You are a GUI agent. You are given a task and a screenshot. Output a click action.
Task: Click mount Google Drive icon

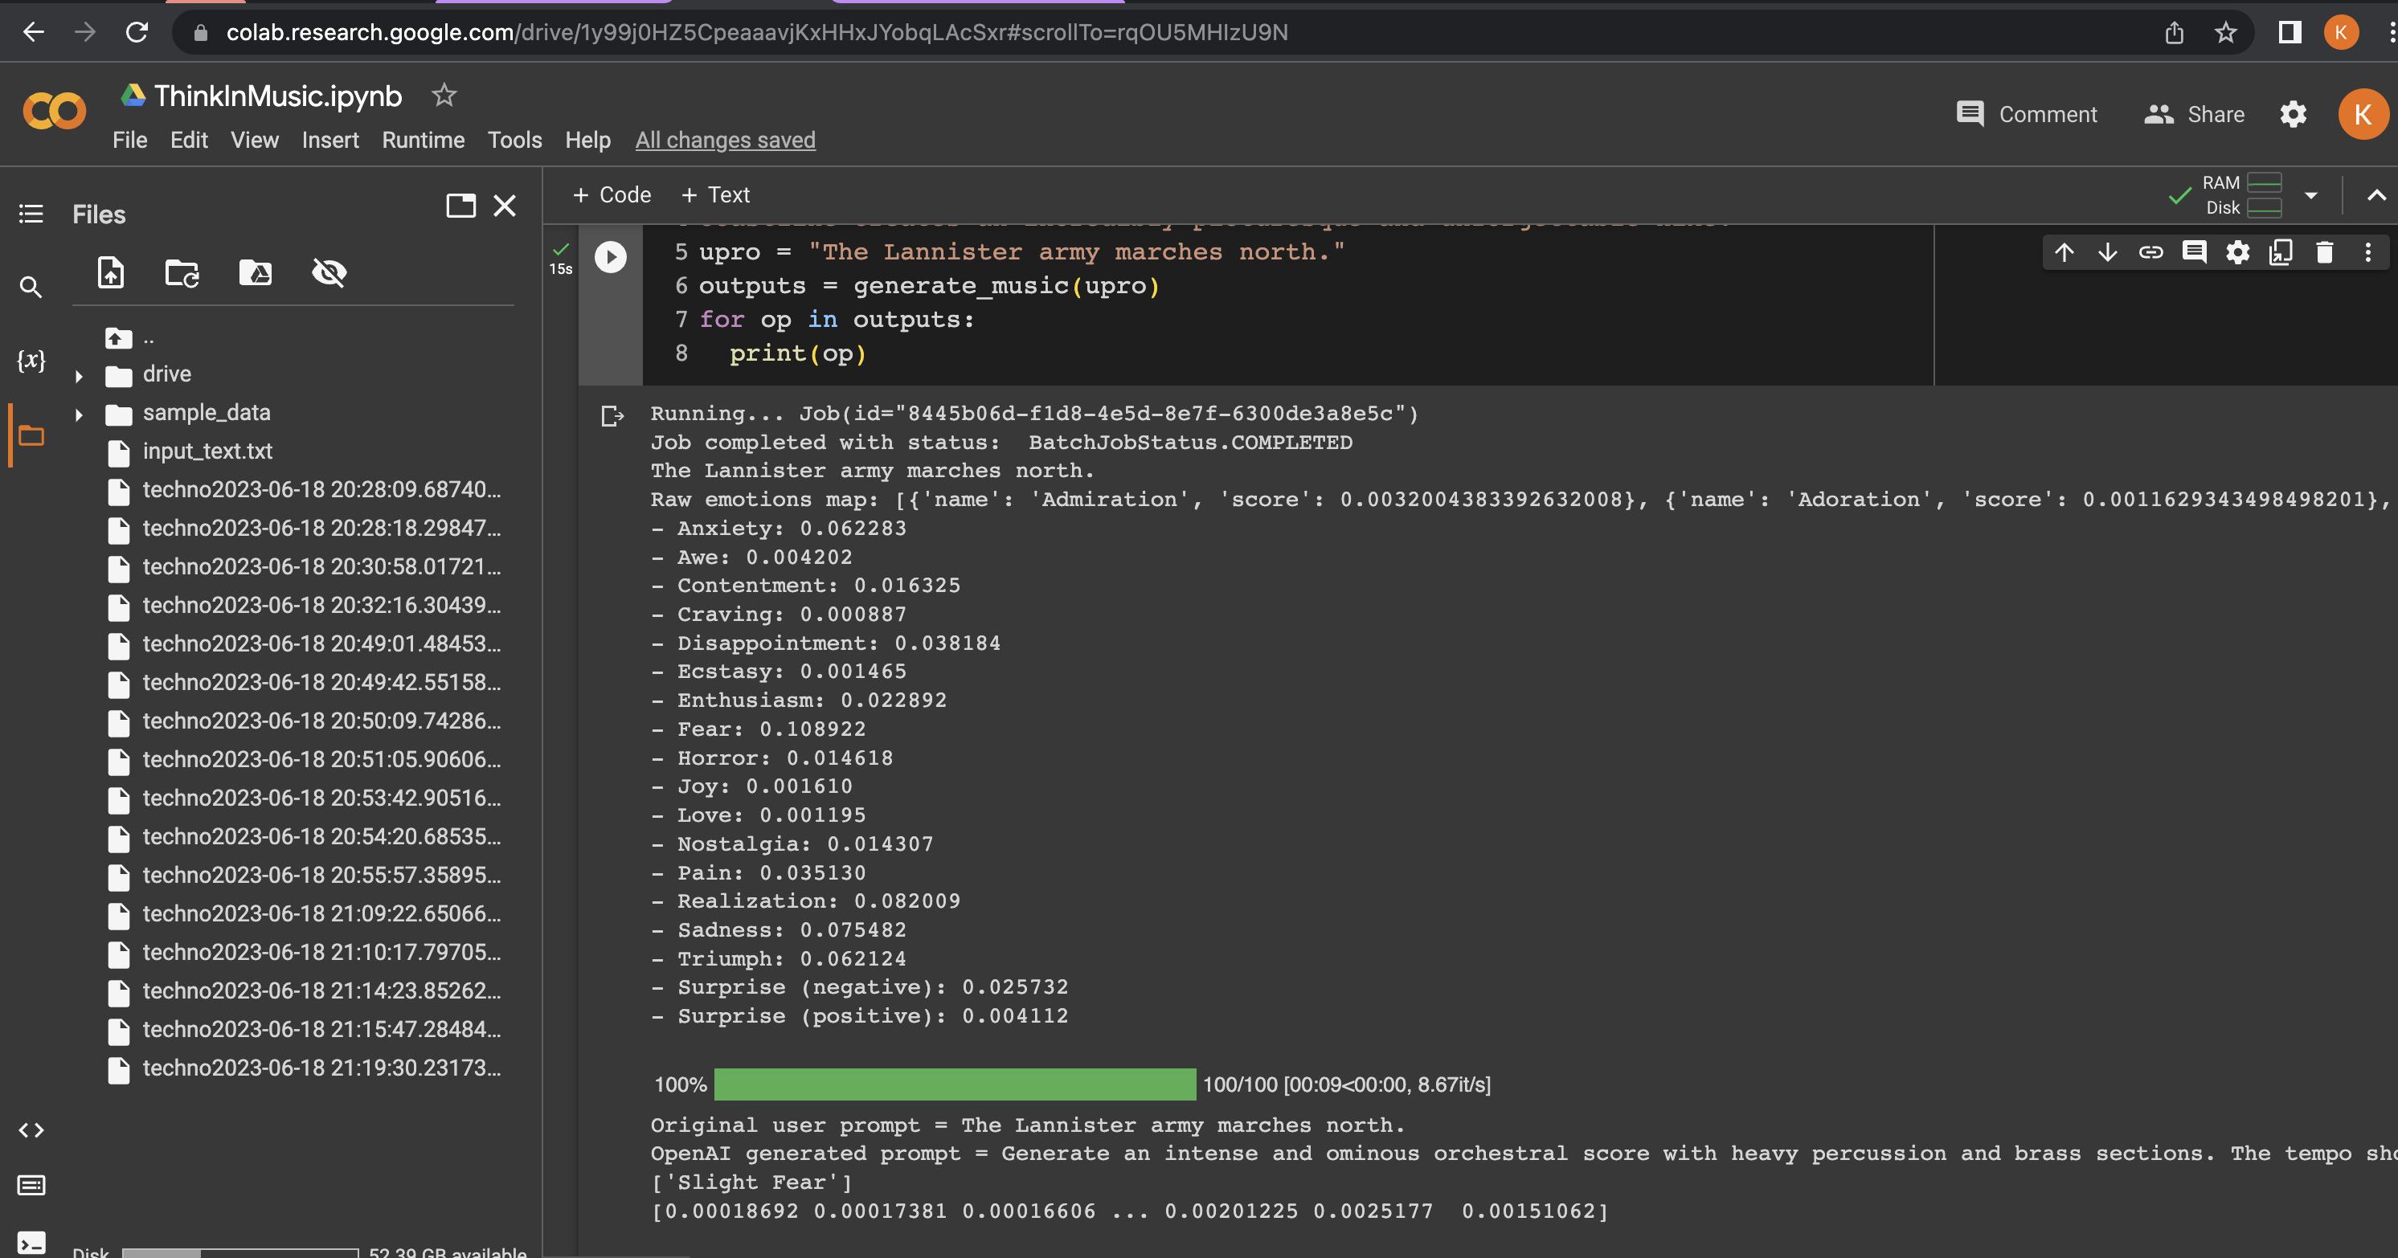point(255,272)
